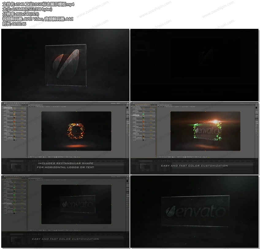
Task: Click Reset for Rectangular Shape in fiery ring frame
Action: [x=15, y=108]
